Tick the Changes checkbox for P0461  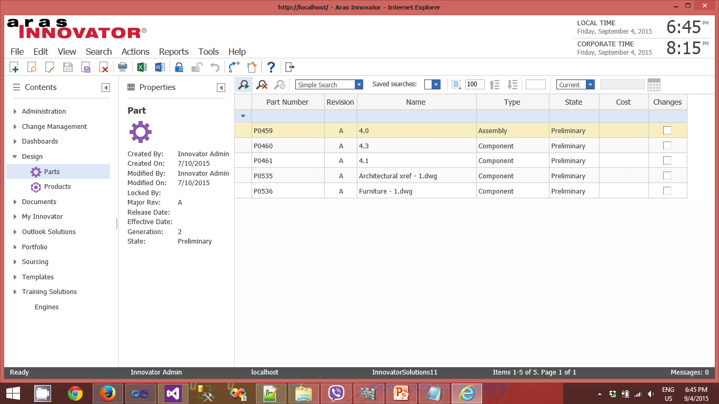coord(667,160)
